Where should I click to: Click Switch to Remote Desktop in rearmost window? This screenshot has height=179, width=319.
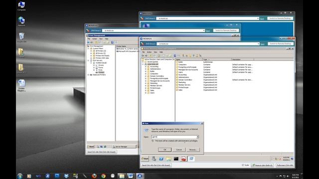[x=280, y=18]
